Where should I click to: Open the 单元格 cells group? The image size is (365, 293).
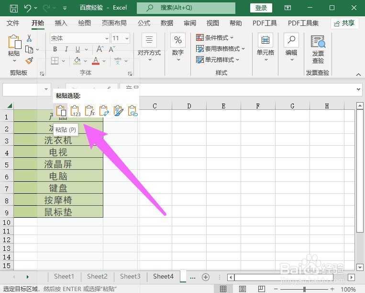[x=265, y=48]
